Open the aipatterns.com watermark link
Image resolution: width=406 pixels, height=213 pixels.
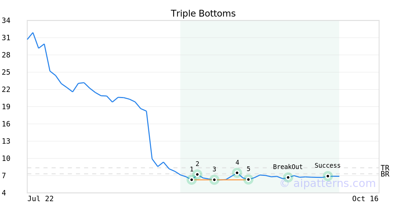coord(328,184)
